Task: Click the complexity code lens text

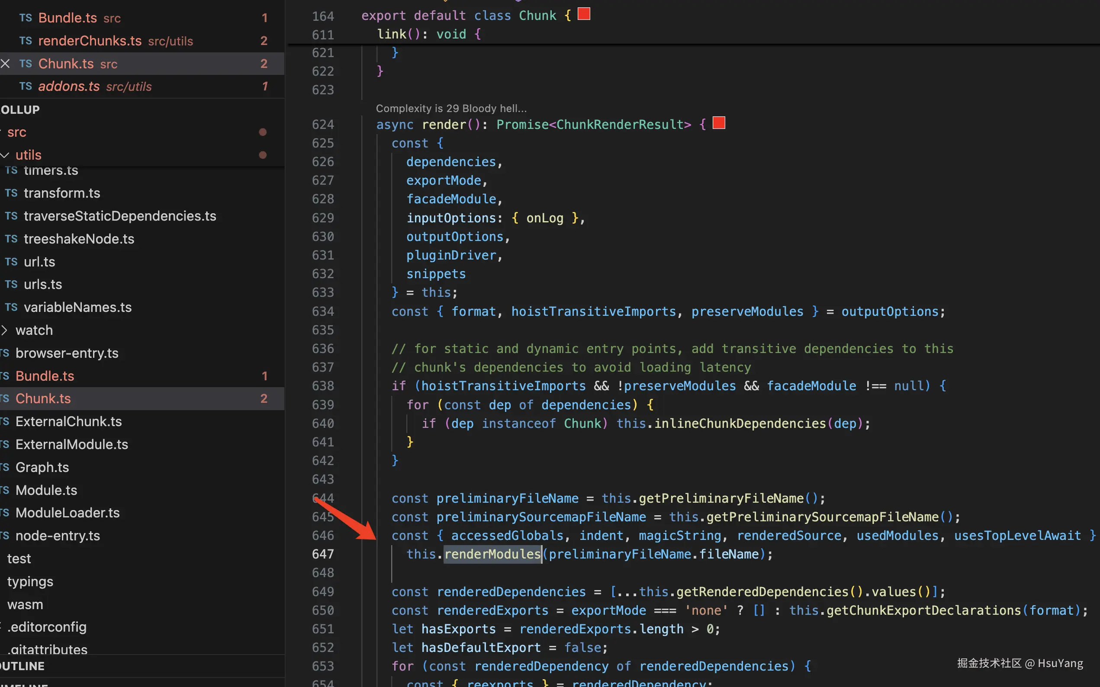Action: click(451, 108)
